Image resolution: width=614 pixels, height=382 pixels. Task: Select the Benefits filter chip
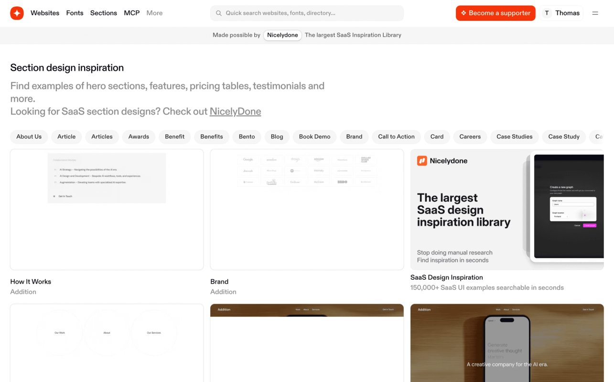212,137
